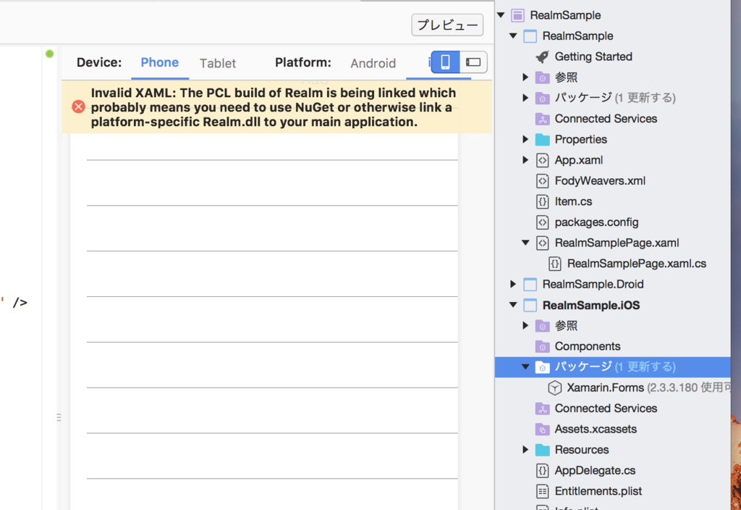Expand the App.xaml node
The height and width of the screenshot is (510, 741).
click(x=525, y=160)
